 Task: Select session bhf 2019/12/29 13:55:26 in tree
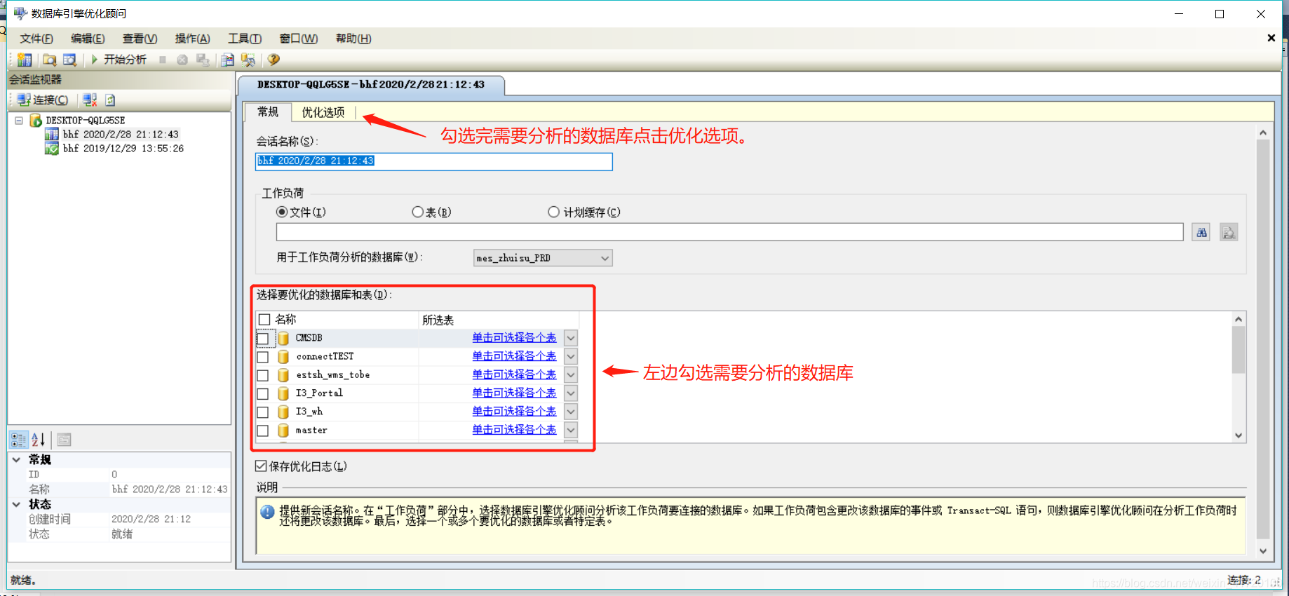123,149
